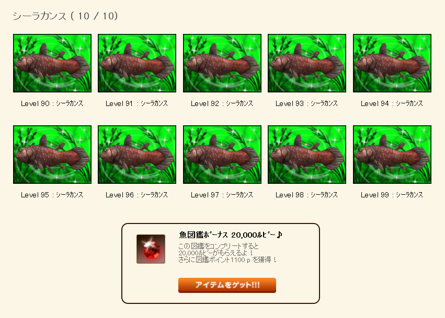Select the Level 91 coelacanth thumbnail
This screenshot has height=318, width=445.
(x=137, y=63)
